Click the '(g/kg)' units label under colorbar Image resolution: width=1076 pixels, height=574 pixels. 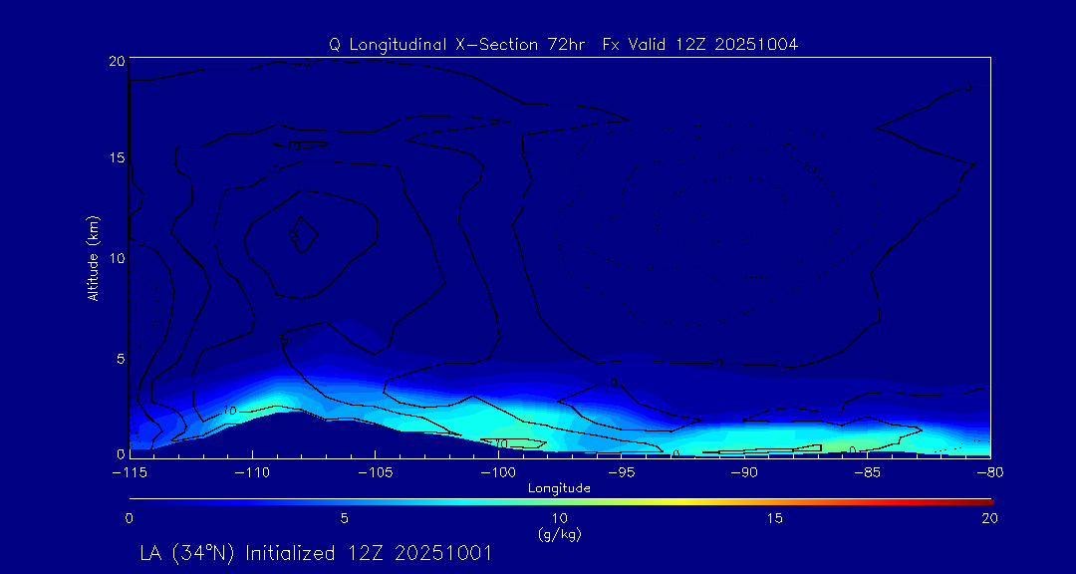coord(559,534)
